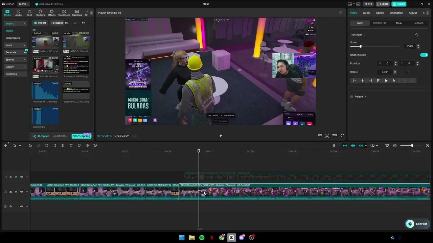433x243 pixels.
Task: Open the media sort dropdown
Action: [x=75, y=23]
